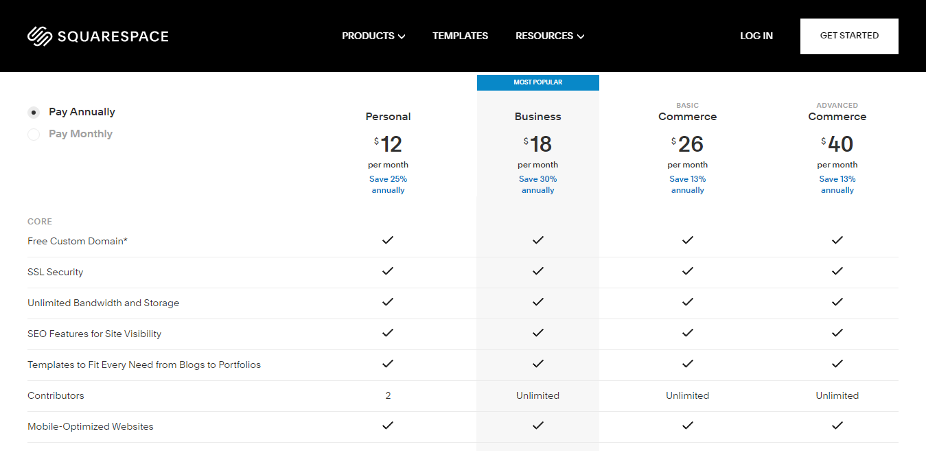Image resolution: width=926 pixels, height=451 pixels.
Task: Expand the RESOURCES dropdown menu
Action: pyautogui.click(x=549, y=36)
